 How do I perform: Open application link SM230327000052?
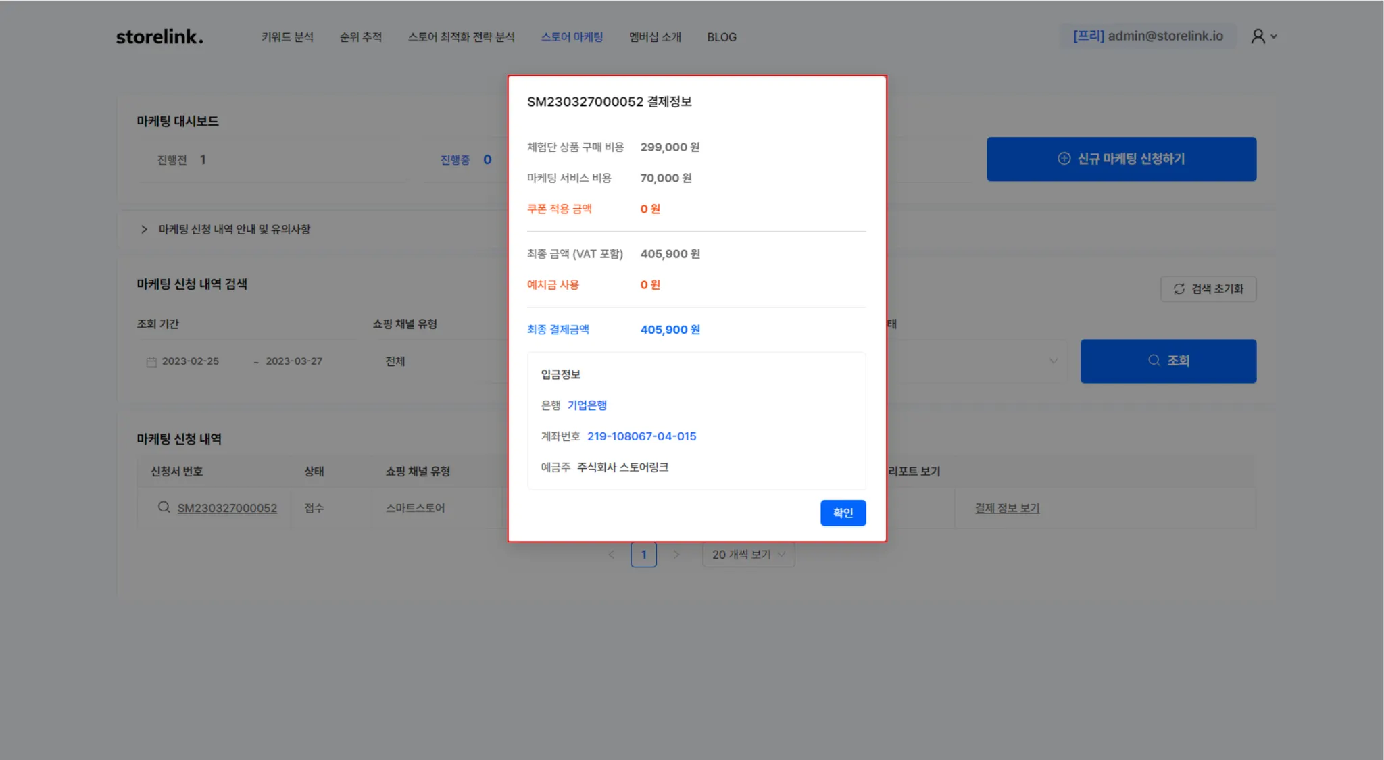tap(227, 508)
